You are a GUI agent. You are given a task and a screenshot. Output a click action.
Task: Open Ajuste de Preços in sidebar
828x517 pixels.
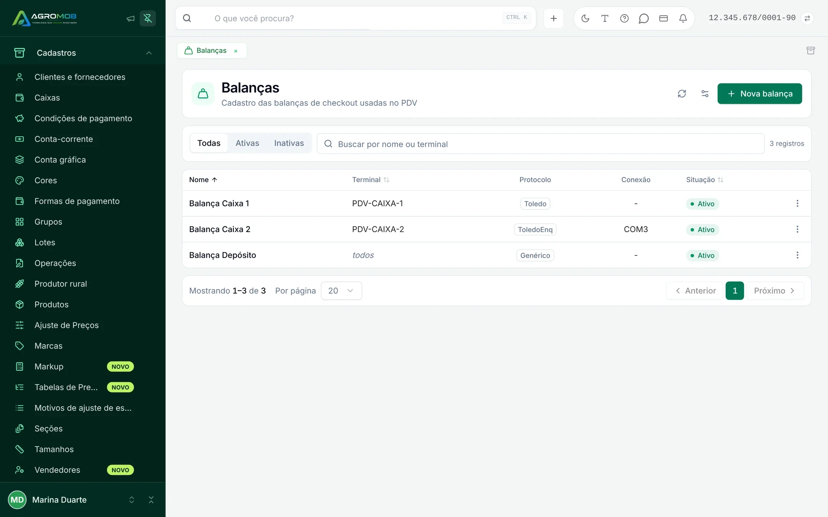(66, 325)
